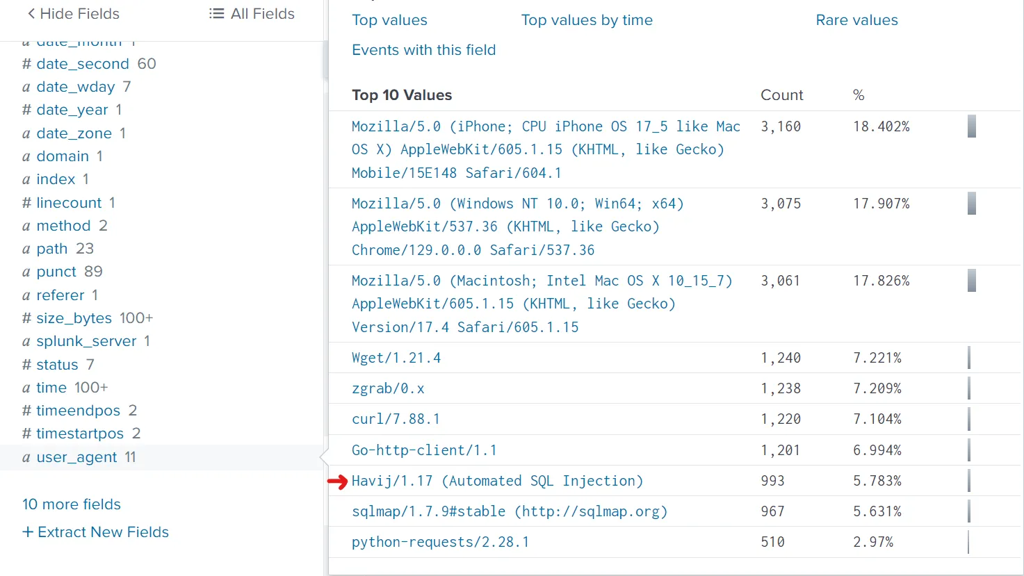Filter by Macintosh Safari 17.4 user agent
Image resolution: width=1024 pixels, height=576 pixels.
(x=542, y=304)
